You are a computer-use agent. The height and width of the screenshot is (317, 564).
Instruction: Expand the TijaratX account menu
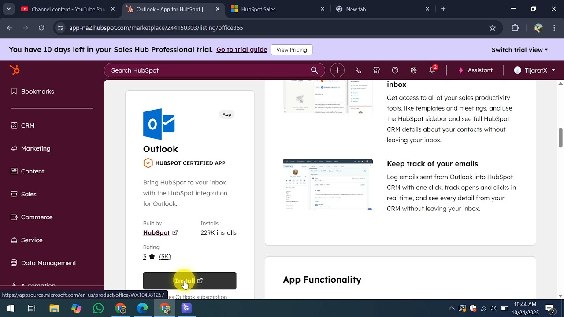click(x=534, y=70)
